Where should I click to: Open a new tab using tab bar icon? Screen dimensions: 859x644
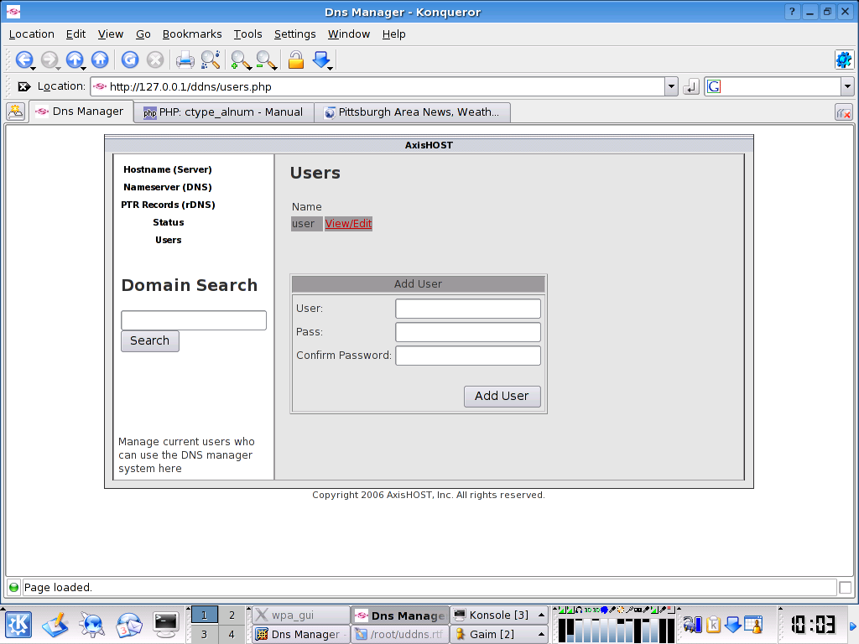[x=15, y=112]
